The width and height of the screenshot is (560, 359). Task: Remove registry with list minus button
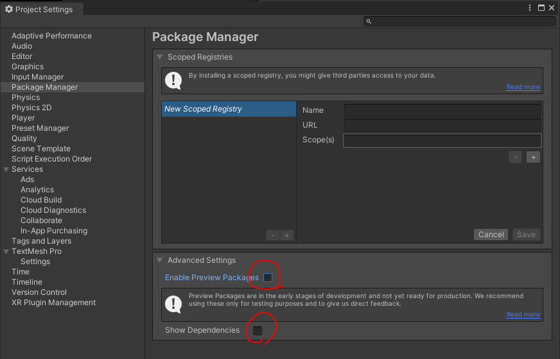click(x=273, y=235)
